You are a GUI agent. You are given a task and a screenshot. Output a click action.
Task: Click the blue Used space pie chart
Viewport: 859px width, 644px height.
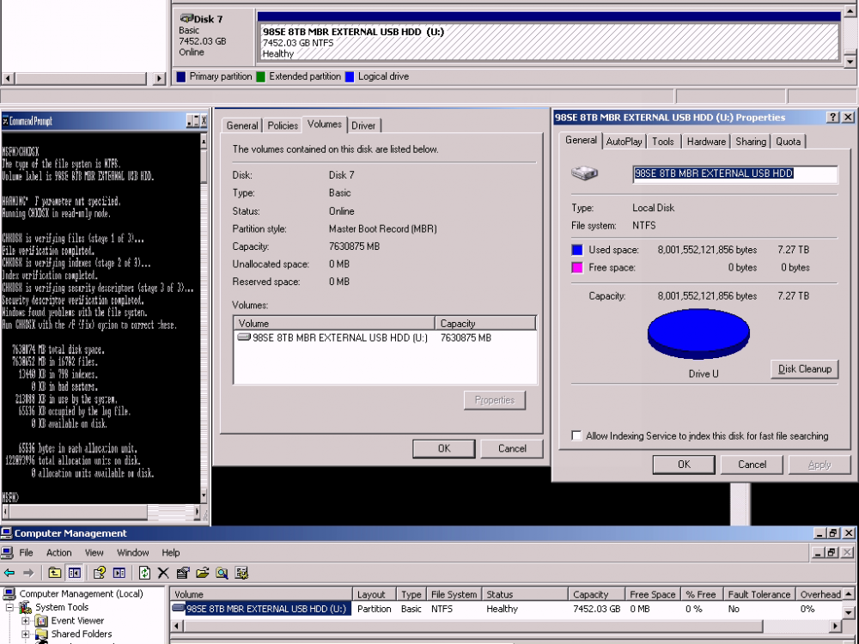coord(698,332)
